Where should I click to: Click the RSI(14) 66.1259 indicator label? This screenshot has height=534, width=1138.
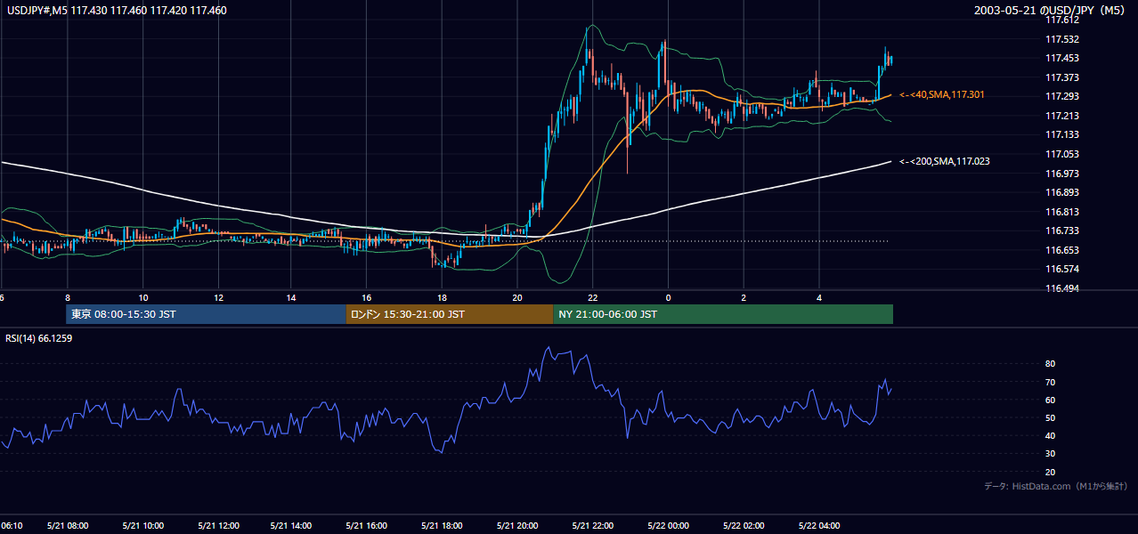click(x=39, y=338)
